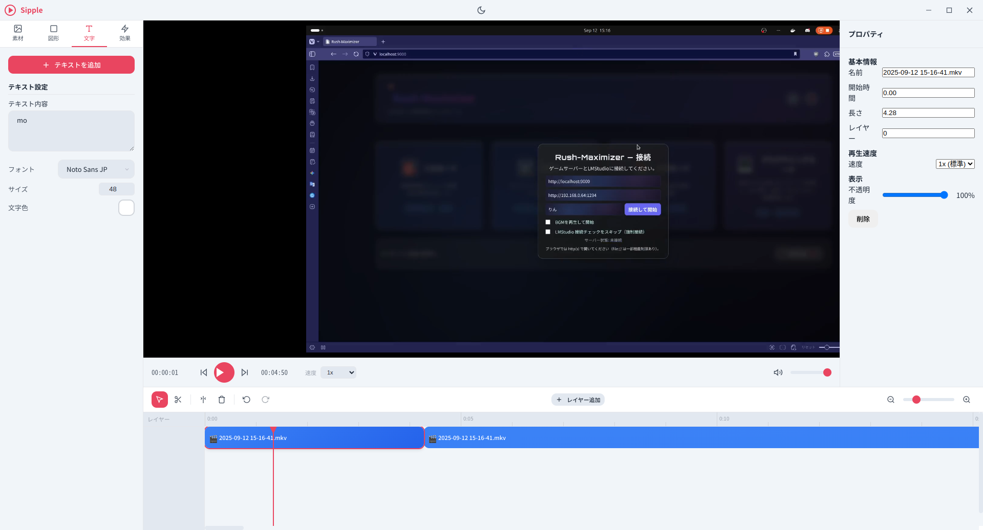Zoom out the timeline
This screenshot has width=983, height=530.
(x=891, y=400)
